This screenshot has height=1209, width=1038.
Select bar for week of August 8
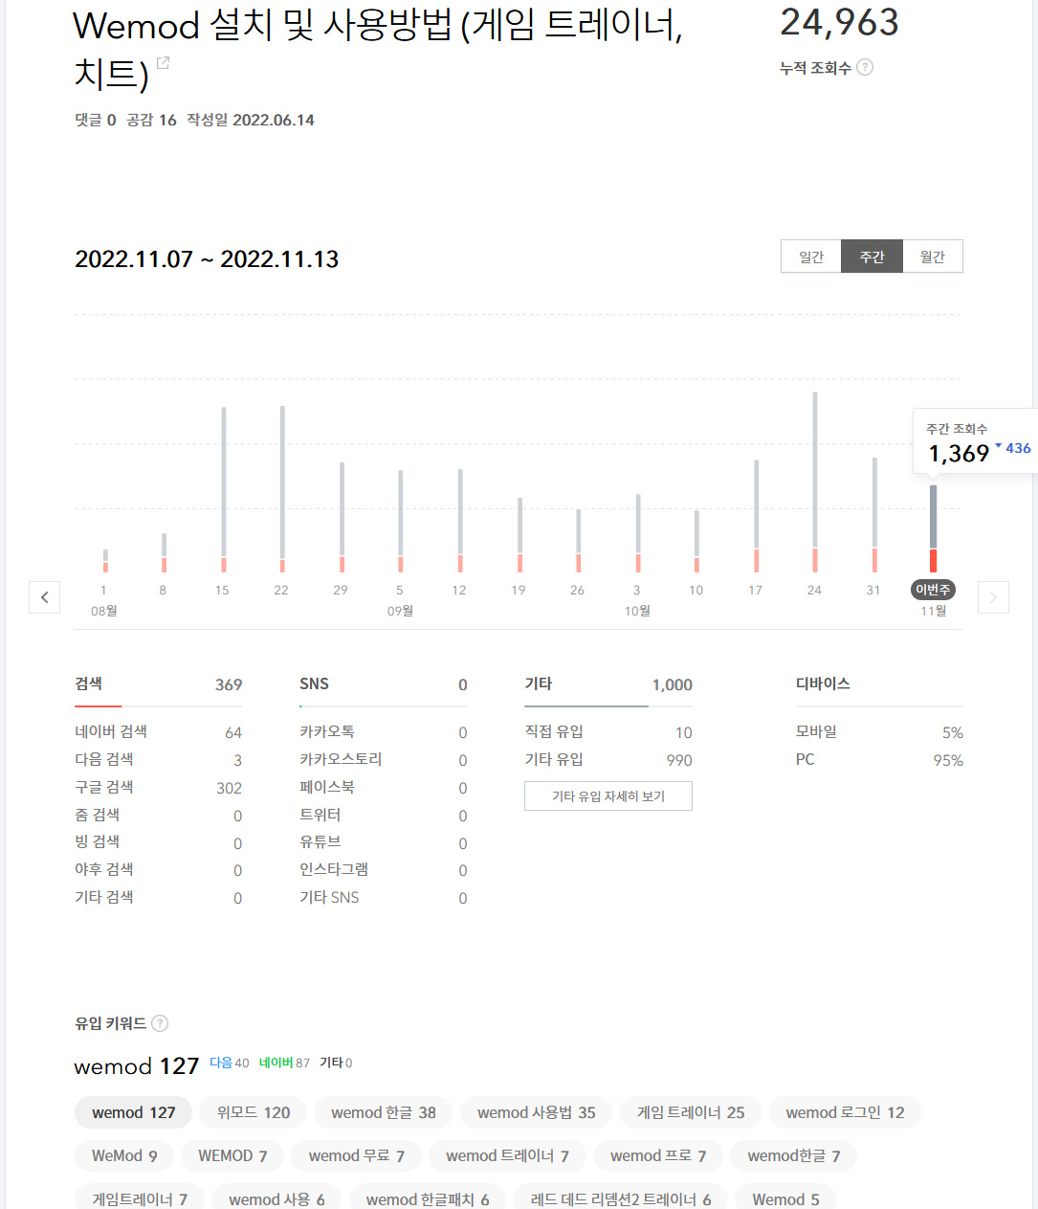click(164, 552)
